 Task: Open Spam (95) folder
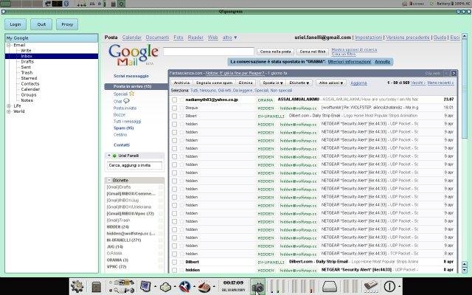tap(123, 128)
